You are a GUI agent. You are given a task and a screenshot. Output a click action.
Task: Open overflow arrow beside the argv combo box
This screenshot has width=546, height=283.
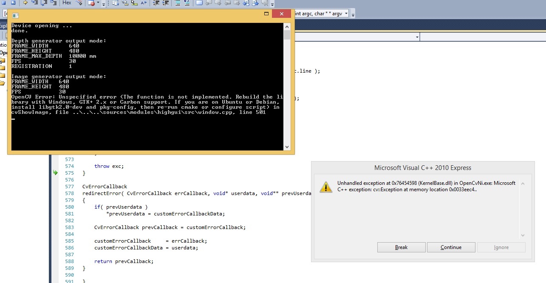point(353,14)
